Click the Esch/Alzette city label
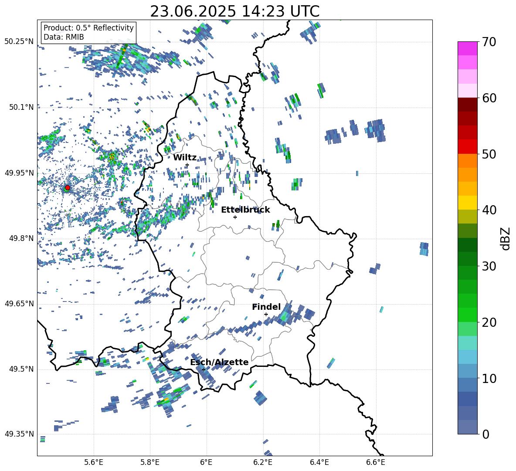The height and width of the screenshot is (471, 516). [x=219, y=362]
